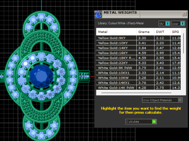Click the 5.33 grams value
This screenshot has width=189, height=141.
[x=142, y=63]
